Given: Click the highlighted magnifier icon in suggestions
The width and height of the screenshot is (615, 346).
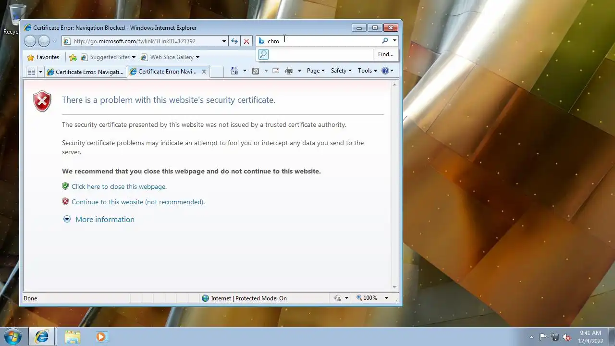Looking at the screenshot, I should pyautogui.click(x=263, y=54).
